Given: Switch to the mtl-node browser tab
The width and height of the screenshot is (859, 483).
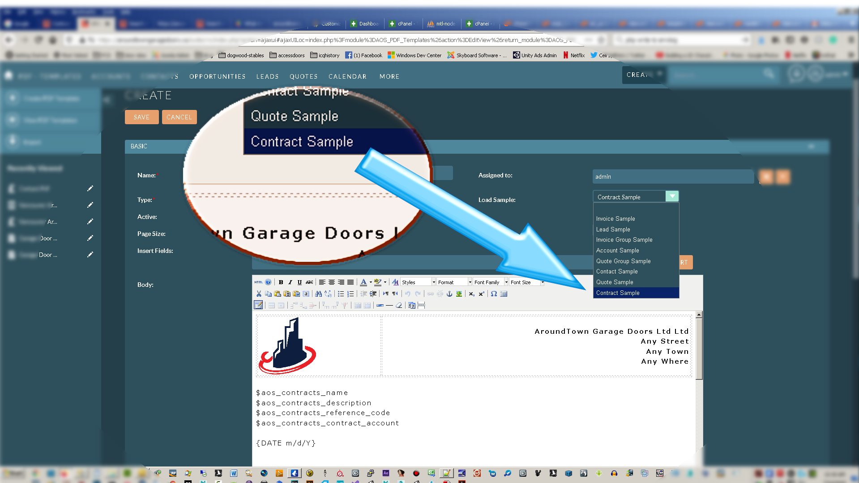Looking at the screenshot, I should (441, 24).
